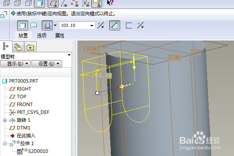Click the DTM1 label in viewport
The image size is (234, 156).
tap(175, 57)
